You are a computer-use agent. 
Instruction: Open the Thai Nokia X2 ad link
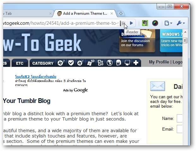click(36, 77)
